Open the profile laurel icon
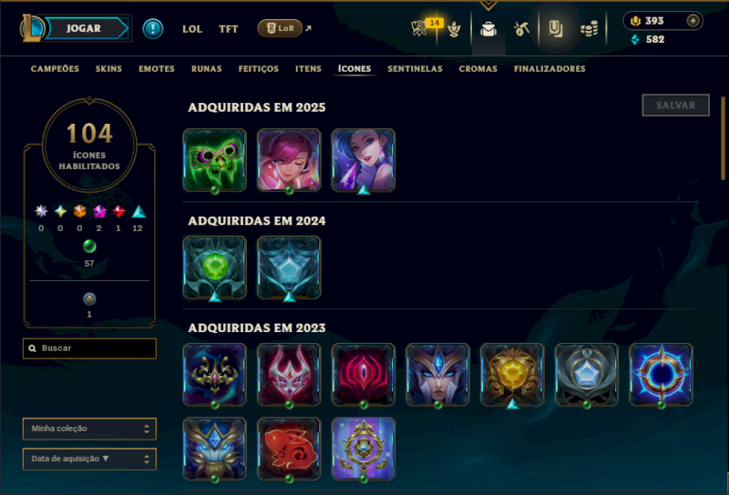Screen dimensions: 729x495 click(454, 29)
